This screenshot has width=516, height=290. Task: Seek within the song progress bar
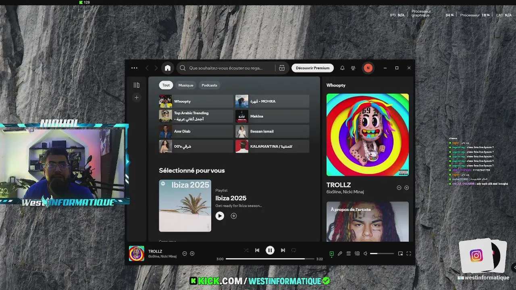click(x=270, y=259)
